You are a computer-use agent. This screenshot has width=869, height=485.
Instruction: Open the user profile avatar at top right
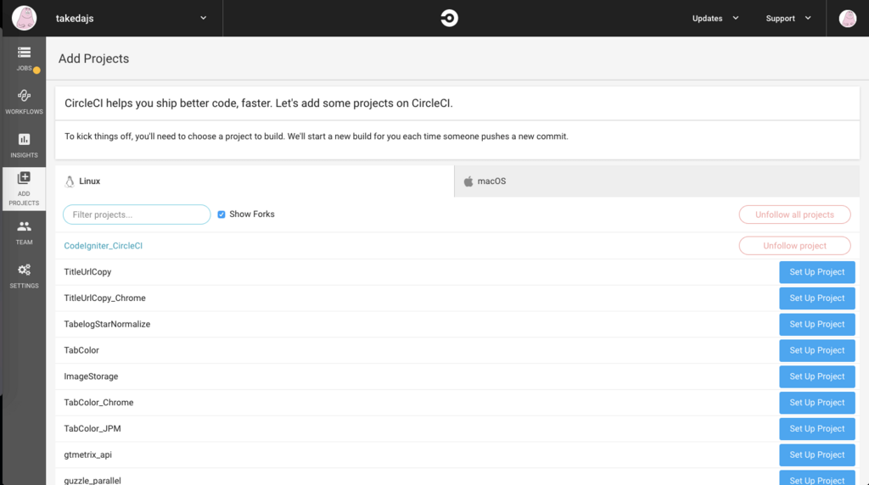click(x=848, y=19)
